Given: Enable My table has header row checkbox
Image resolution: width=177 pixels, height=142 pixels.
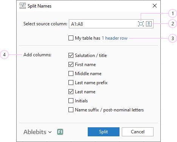Looking at the screenshot, I should (x=71, y=38).
